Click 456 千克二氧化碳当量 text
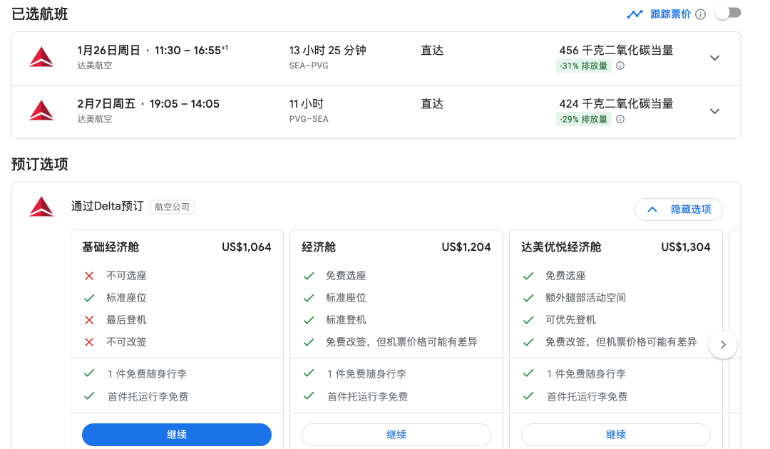 (x=616, y=51)
